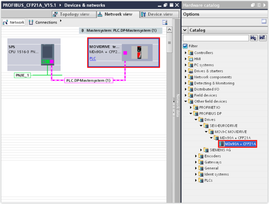Screen dimensions: 269x204
Task: Click the pin icon beside Mastersystem label
Action: 83,30
